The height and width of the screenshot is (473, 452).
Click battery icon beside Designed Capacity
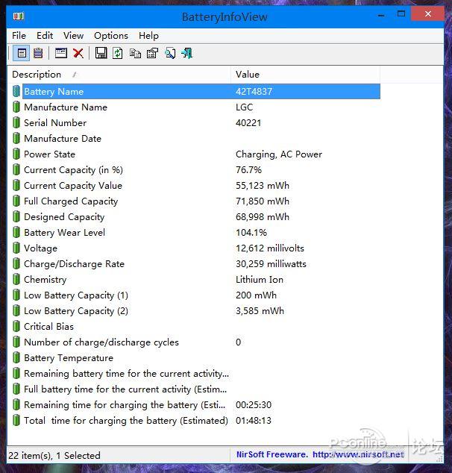click(x=16, y=216)
